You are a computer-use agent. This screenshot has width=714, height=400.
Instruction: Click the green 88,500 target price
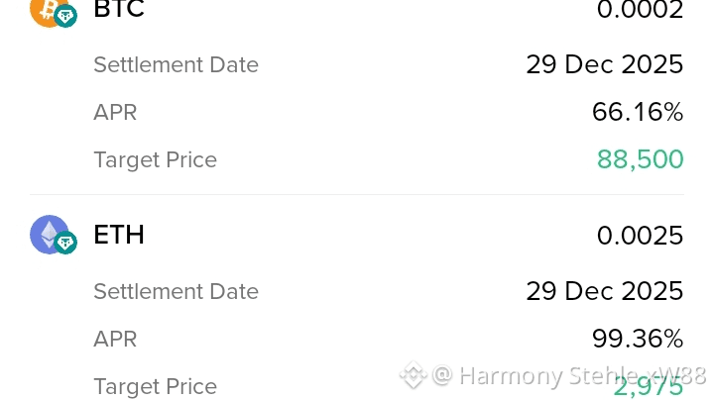click(640, 159)
